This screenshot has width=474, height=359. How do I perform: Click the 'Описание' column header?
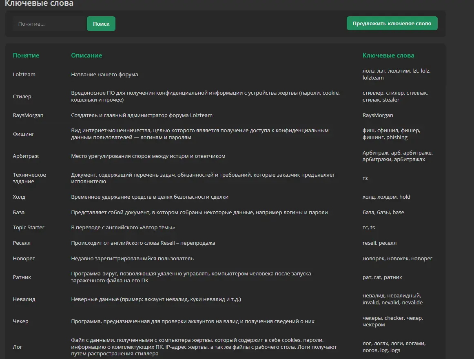coord(86,55)
